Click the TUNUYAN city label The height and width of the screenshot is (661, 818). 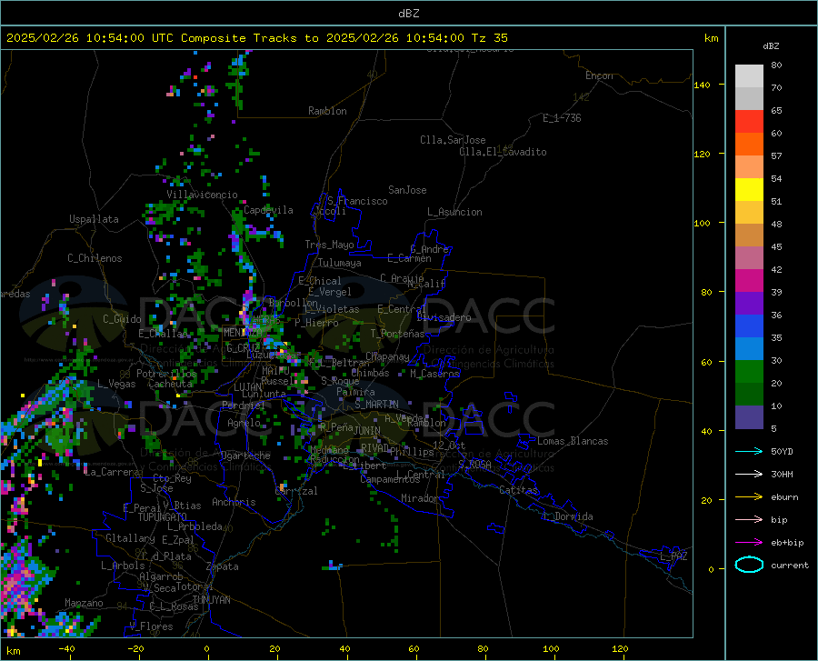211,600
